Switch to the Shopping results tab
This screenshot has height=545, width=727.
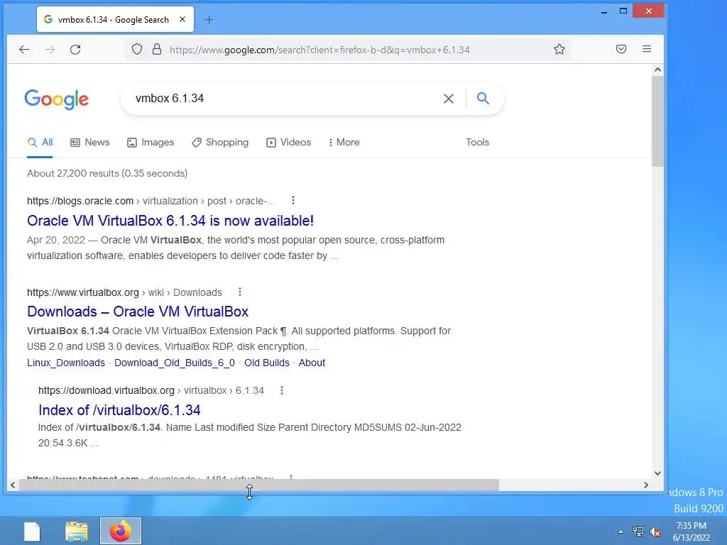tap(220, 142)
